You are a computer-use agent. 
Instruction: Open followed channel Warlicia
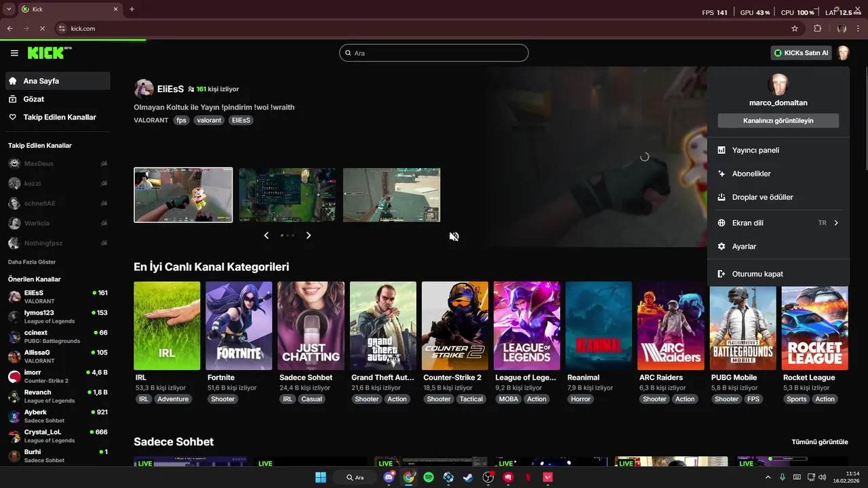pyautogui.click(x=58, y=223)
